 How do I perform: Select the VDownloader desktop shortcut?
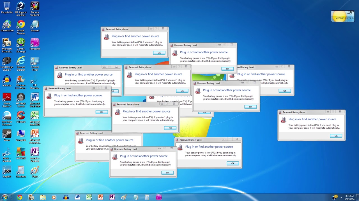point(7,26)
